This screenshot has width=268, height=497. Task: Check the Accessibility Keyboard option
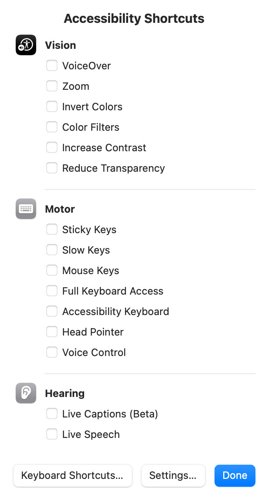52,311
